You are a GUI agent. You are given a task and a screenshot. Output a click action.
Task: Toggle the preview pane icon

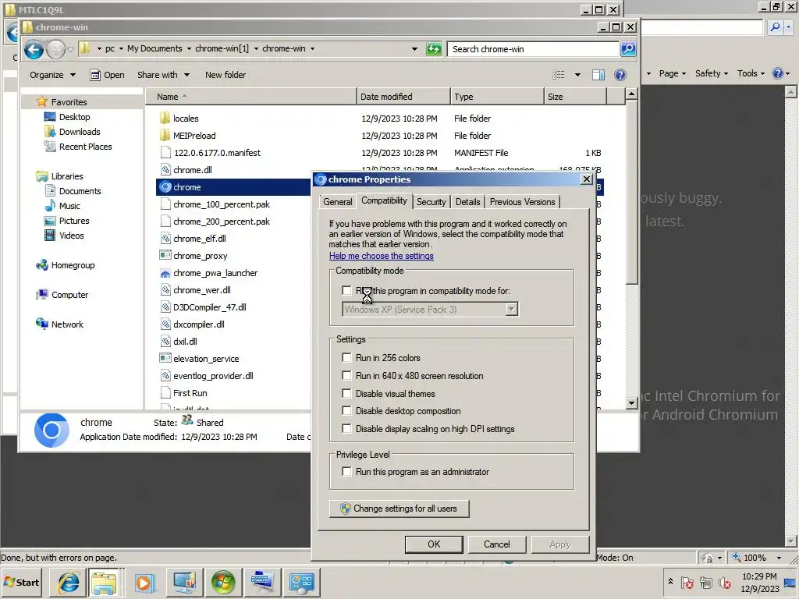598,75
